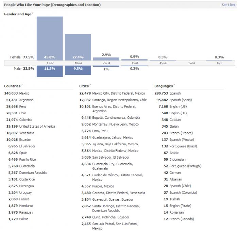Screen dimensions: 238x231
Task: Click the Venezuela country row
Action: coord(20,133)
